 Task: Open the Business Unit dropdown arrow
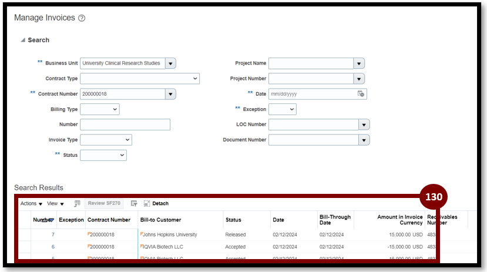tap(170, 63)
